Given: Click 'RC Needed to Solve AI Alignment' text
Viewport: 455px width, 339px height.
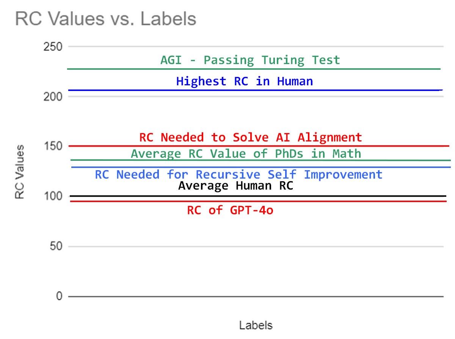Looking at the screenshot, I should (250, 137).
